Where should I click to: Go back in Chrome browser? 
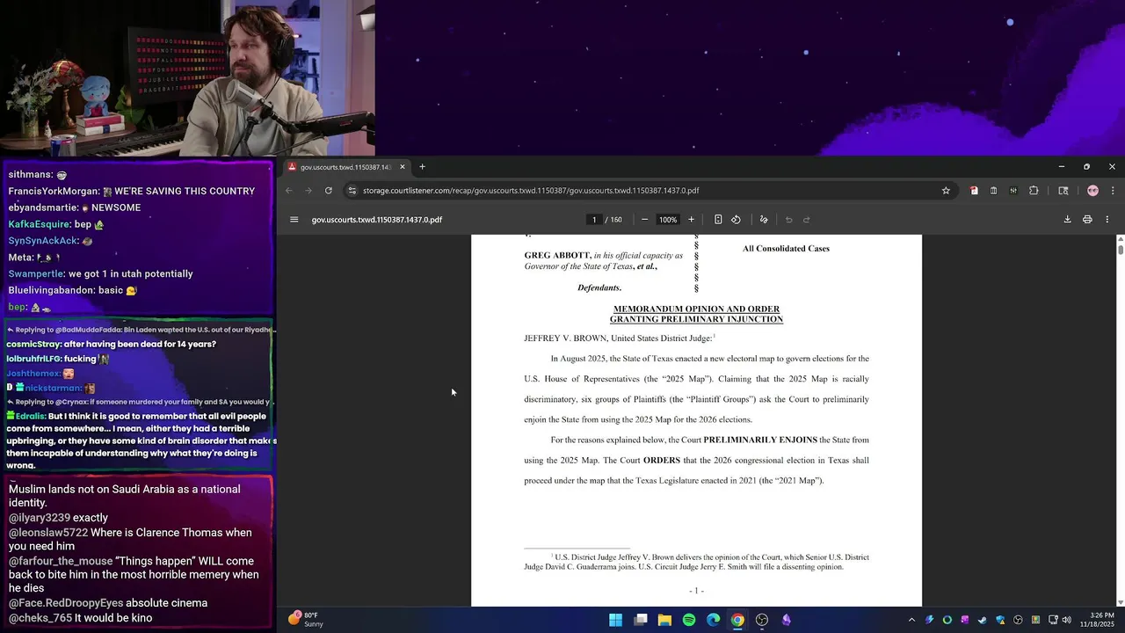click(x=289, y=191)
